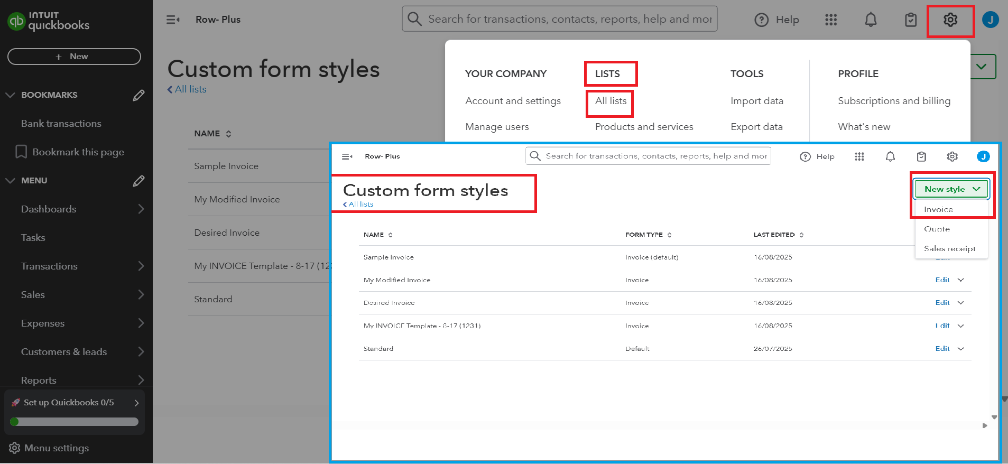Click the Menu settings gear icon in sidebar
1008x464 pixels.
tap(15, 448)
